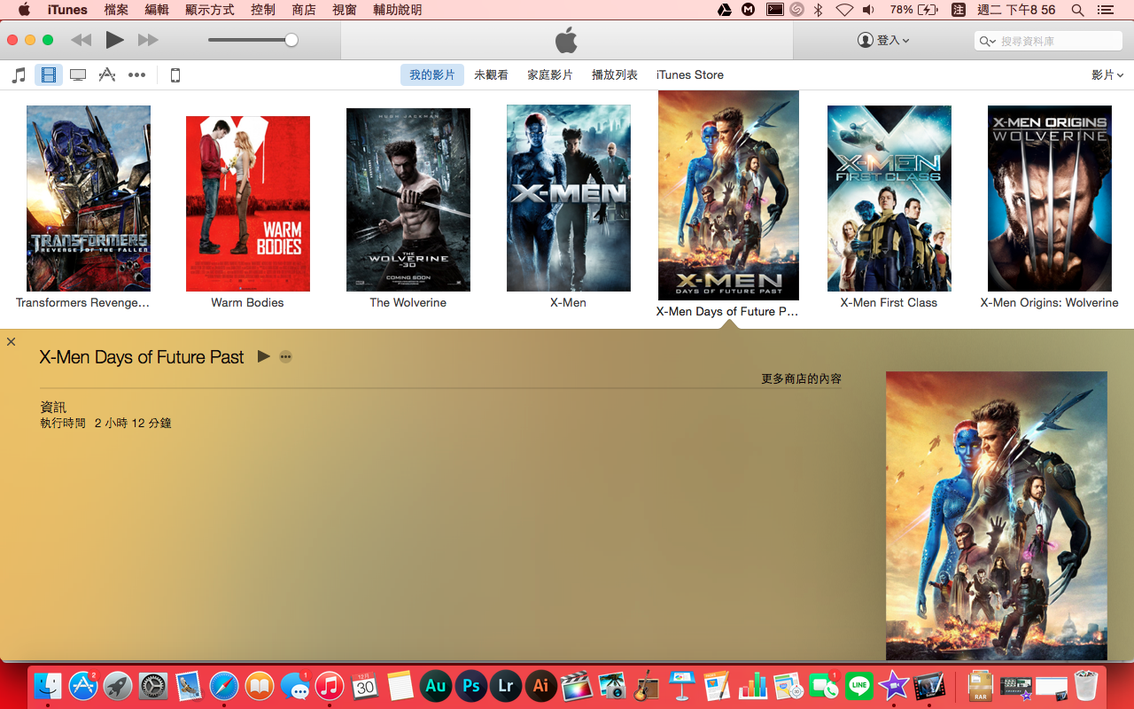Image resolution: width=1134 pixels, height=709 pixels.
Task: Select the X-Men Origins: Wolverine poster
Action: [x=1050, y=199]
